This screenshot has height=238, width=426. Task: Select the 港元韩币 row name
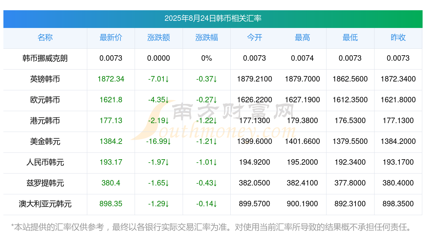point(45,121)
